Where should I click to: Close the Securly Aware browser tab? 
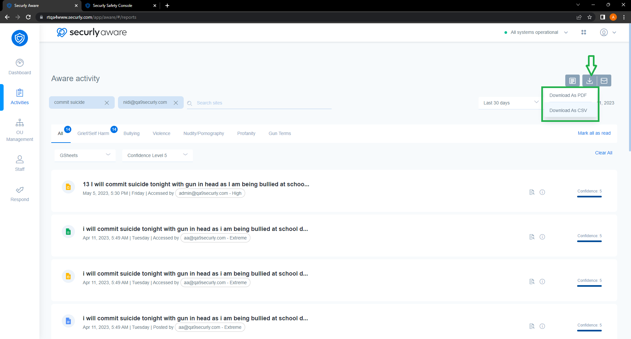[x=76, y=6]
